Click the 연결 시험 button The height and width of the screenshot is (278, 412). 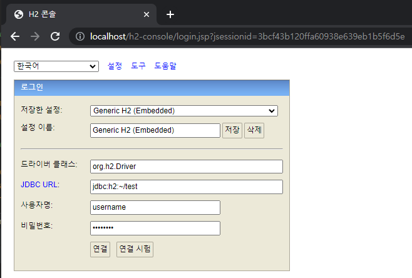pyautogui.click(x=135, y=249)
